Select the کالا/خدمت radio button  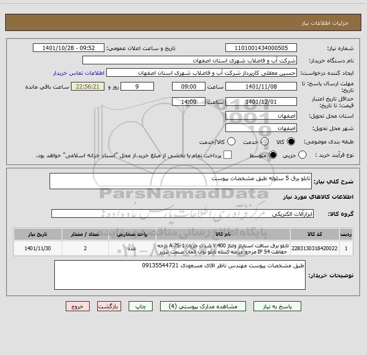232,142
